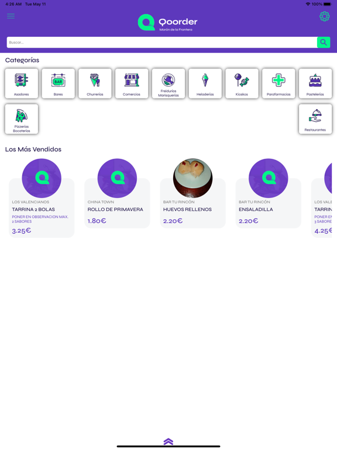Tap Los Más Vendidos heading
This screenshot has width=337, height=450.
click(33, 149)
